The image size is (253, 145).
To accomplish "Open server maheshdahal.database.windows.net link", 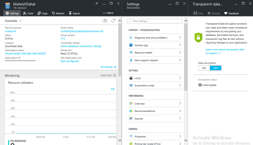I will pos(82,31).
